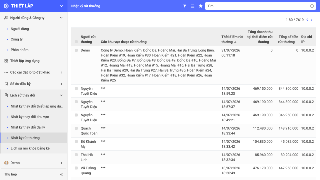Click the settings gear icon beside THIẾT LẬP
The image size is (320, 180).
6,6
